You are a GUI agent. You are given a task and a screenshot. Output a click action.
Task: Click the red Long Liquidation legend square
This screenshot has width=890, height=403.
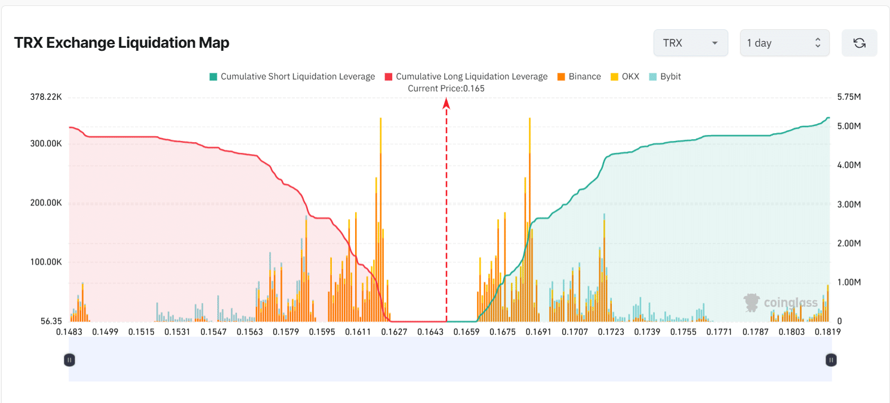(x=386, y=76)
